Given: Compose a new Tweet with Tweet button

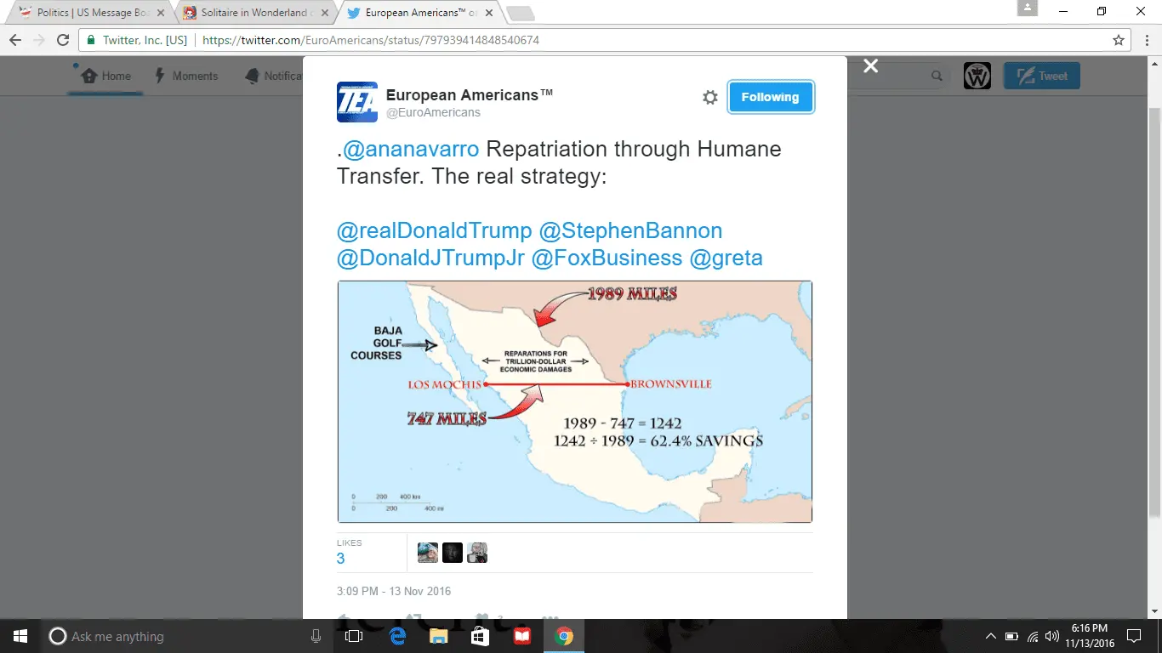Looking at the screenshot, I should tap(1042, 76).
